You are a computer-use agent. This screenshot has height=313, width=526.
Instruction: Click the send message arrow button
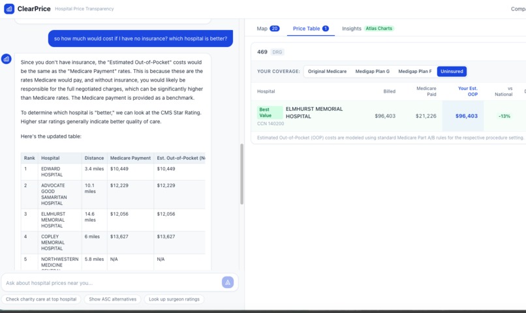point(228,282)
